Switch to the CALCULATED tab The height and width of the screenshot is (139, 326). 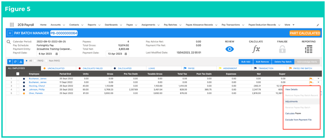tap(129, 68)
